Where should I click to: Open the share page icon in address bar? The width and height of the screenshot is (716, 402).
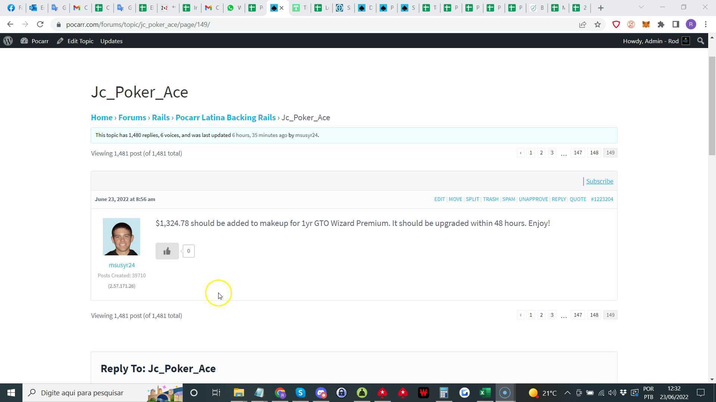pyautogui.click(x=582, y=25)
